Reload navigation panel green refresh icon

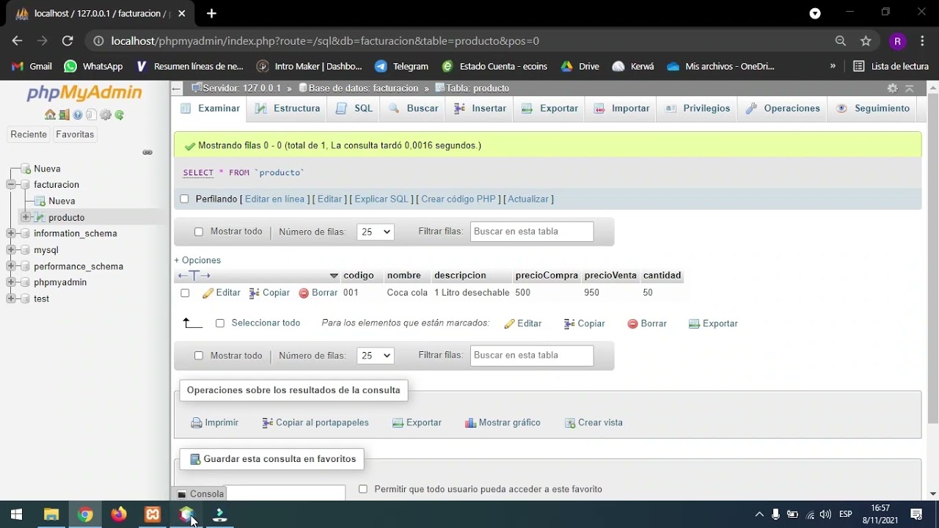[x=120, y=114]
